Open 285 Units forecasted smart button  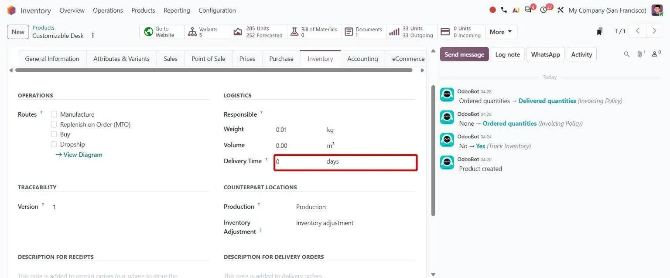pos(259,32)
